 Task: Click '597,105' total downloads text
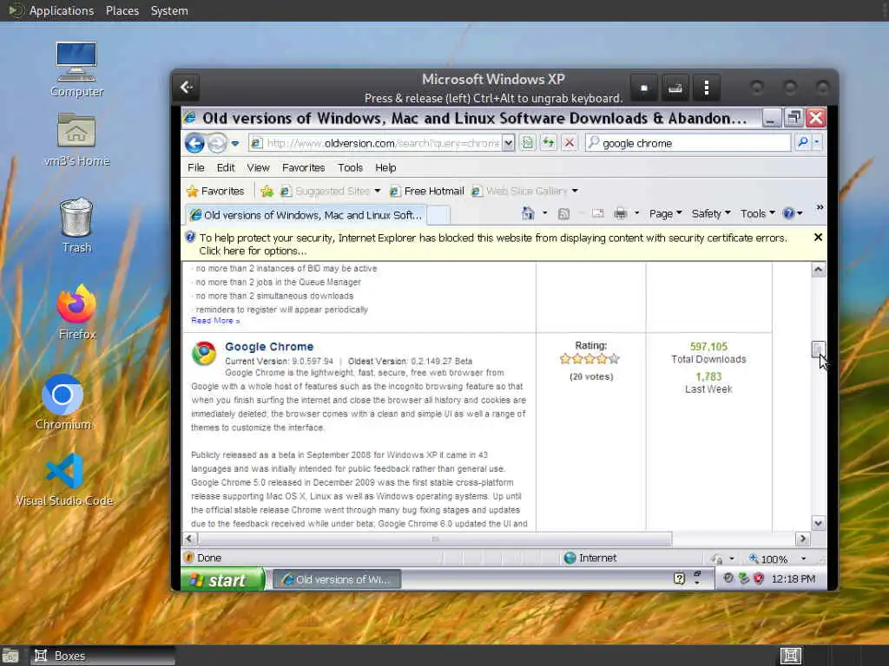click(x=708, y=347)
